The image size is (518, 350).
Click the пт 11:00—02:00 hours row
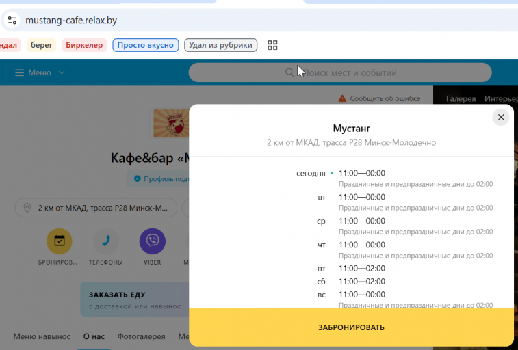click(x=351, y=269)
